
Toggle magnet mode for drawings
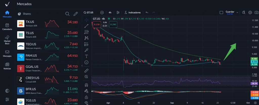(87, 85)
